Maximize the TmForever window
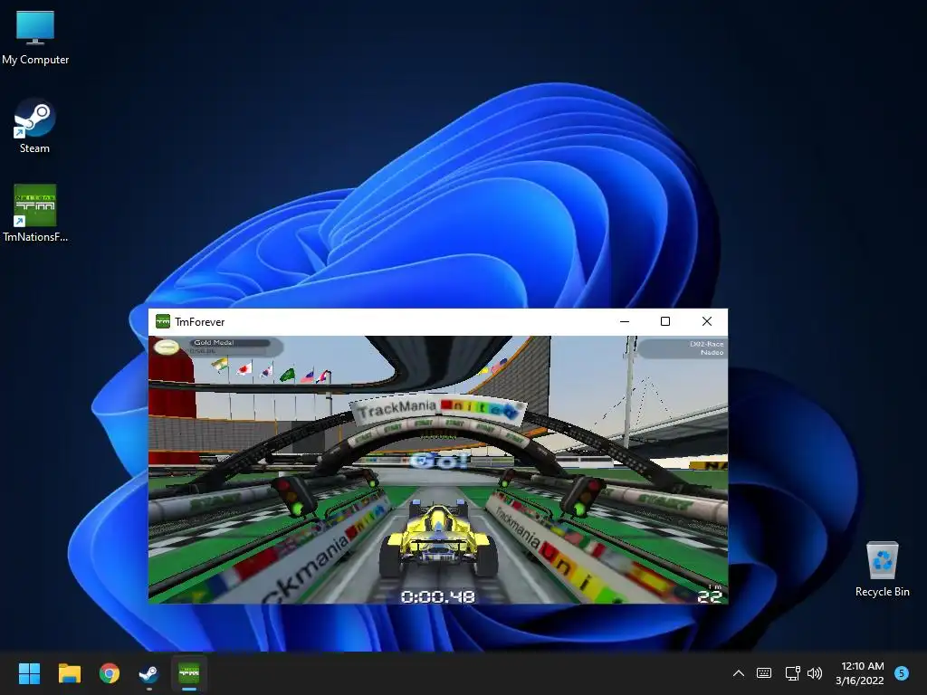This screenshot has width=927, height=695. click(x=665, y=321)
